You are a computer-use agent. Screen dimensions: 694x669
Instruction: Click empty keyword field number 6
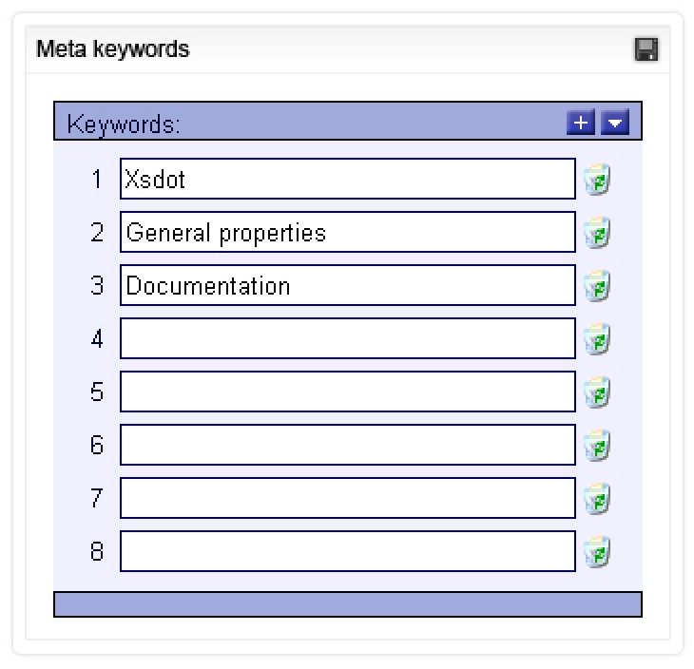pos(347,445)
